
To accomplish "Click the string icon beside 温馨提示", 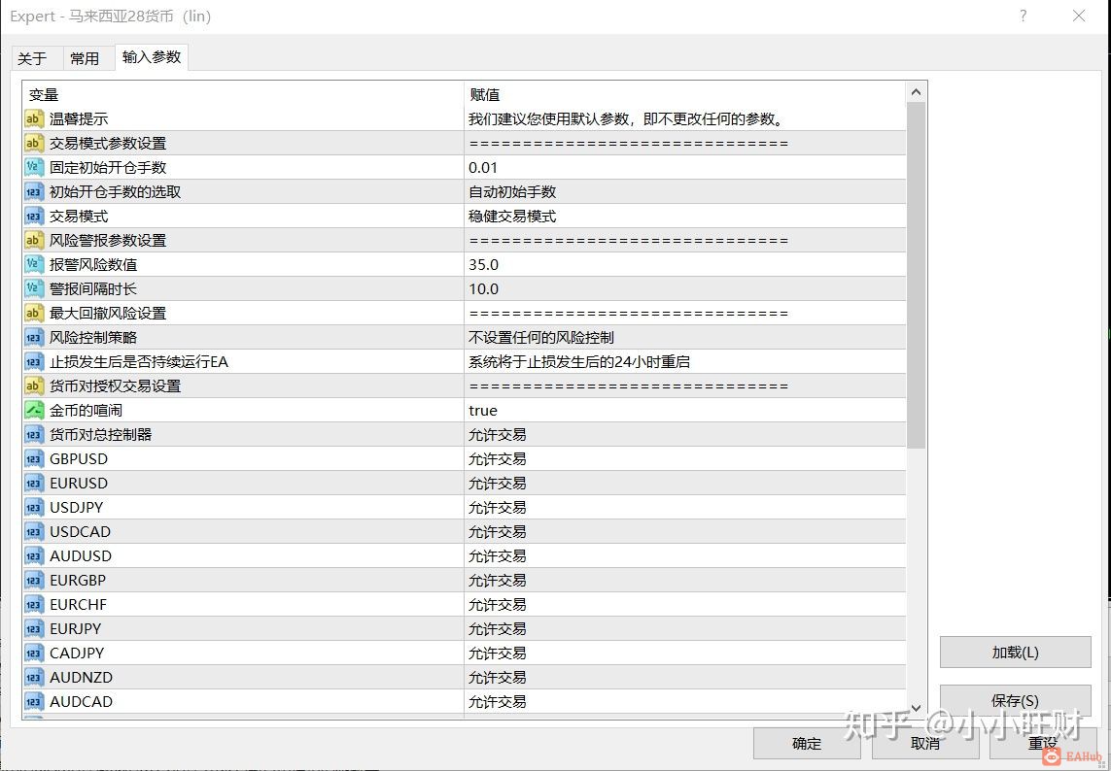I will 34,118.
